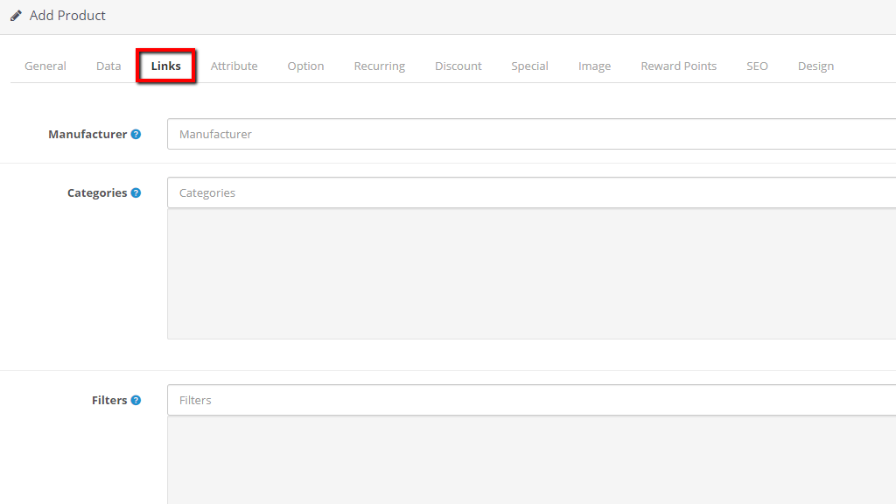Switch to the Special tab
This screenshot has height=504, width=896.
(529, 66)
